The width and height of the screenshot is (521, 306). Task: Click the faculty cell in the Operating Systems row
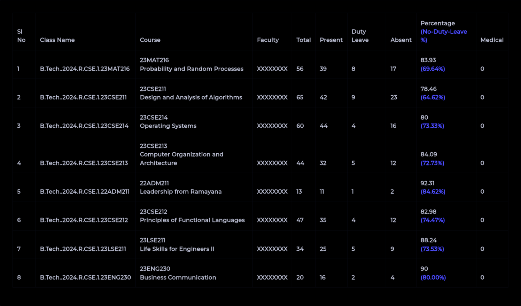click(x=272, y=126)
